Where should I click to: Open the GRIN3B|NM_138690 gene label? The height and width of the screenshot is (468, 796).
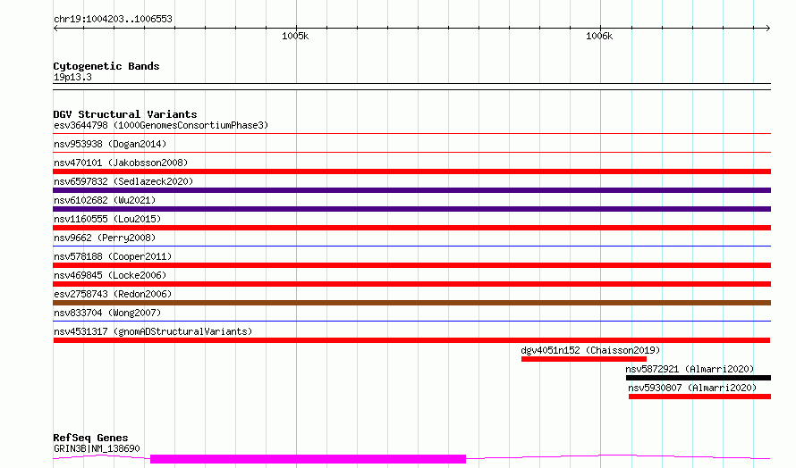97,448
